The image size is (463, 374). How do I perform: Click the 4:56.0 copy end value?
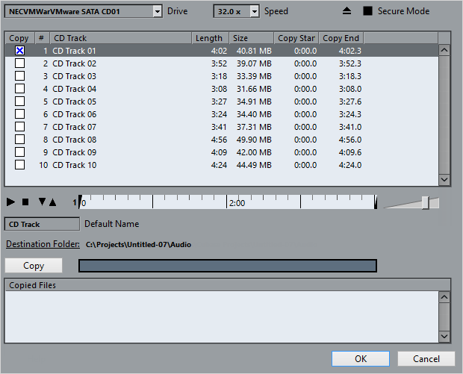click(x=350, y=140)
